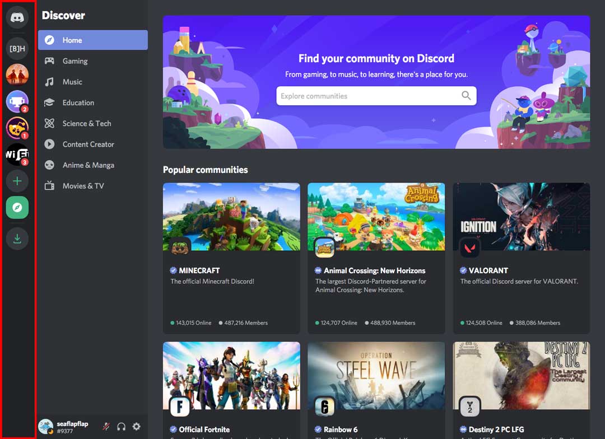Open the WiFi server with 3 notifications

pyautogui.click(x=17, y=155)
